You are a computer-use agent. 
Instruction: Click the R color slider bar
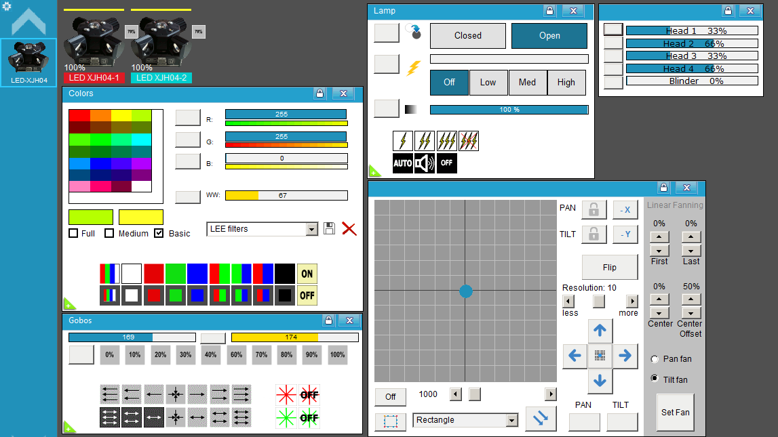286,115
